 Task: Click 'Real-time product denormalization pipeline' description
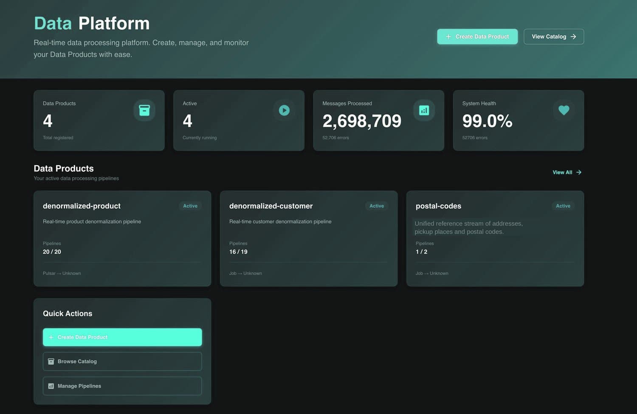(x=92, y=222)
